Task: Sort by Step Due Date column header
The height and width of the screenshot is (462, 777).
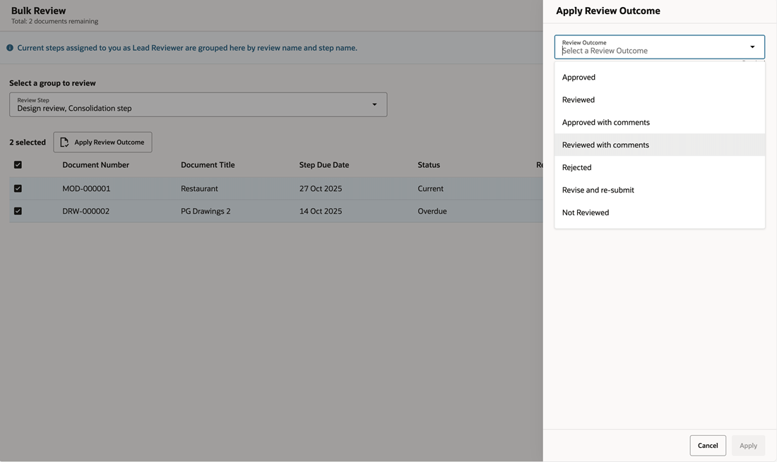Action: pyautogui.click(x=324, y=165)
